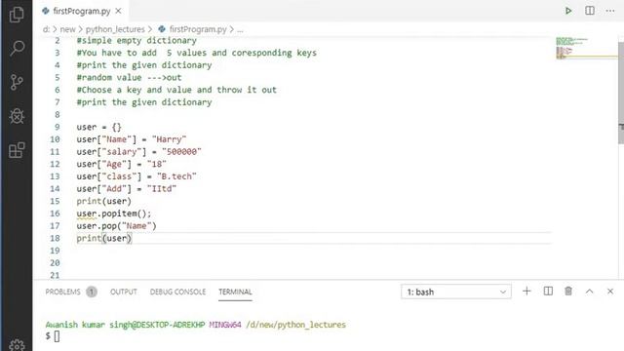Click the user.pop("Name") code line
624x351 pixels.
[117, 225]
